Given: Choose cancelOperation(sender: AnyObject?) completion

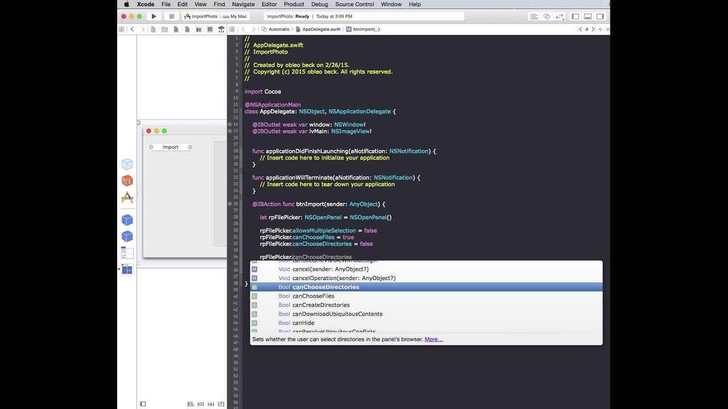Looking at the screenshot, I should 426,278.
